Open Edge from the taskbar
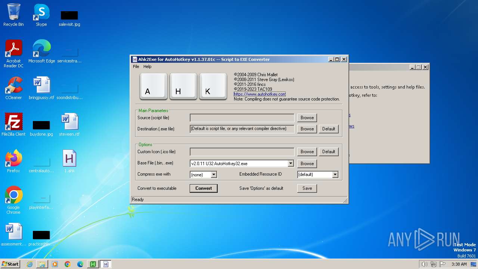The image size is (478, 269). tap(80, 264)
